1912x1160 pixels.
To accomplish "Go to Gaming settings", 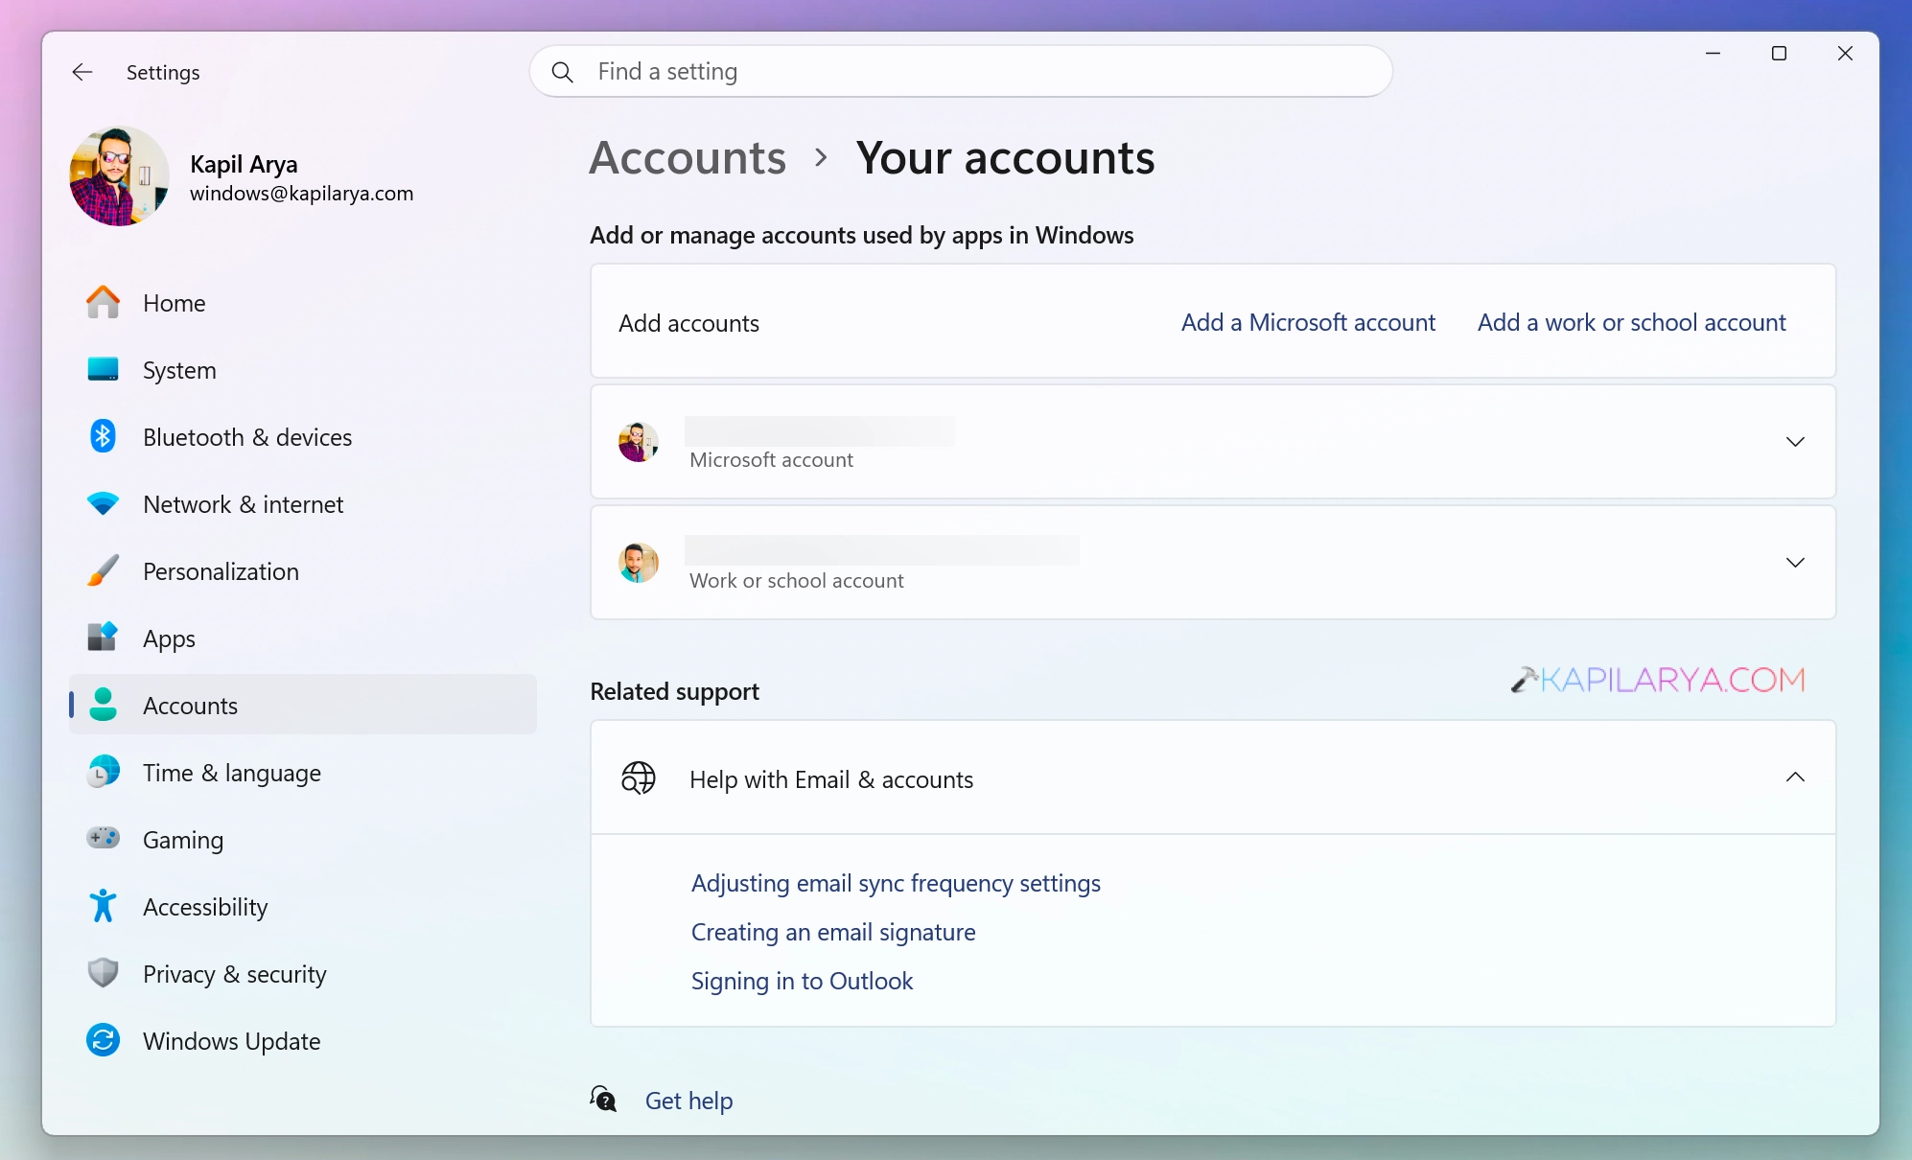I will click(303, 840).
